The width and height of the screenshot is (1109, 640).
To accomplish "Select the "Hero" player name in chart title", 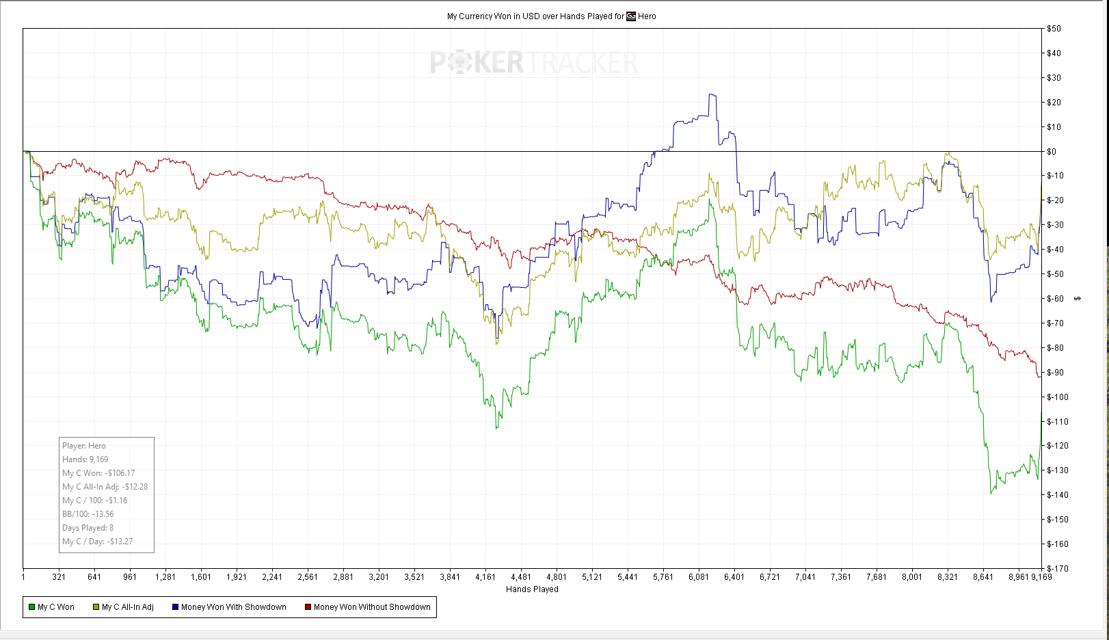I will tap(647, 16).
